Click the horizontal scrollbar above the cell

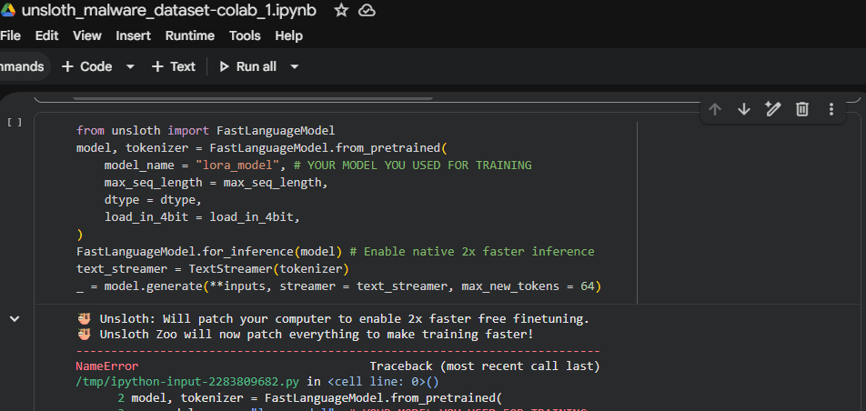252,99
